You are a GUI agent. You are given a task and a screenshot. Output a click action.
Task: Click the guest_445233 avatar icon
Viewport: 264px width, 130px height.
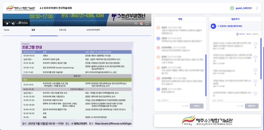pos(232,8)
